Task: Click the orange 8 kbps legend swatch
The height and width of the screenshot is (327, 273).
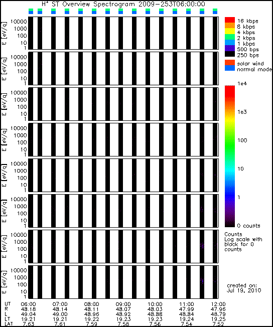Action: (229, 26)
